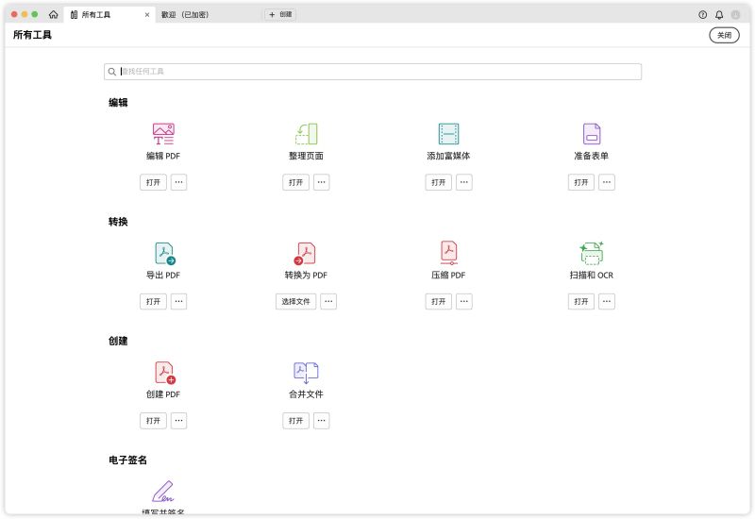755x519 pixels.
Task: Open the help question mark icon
Action: (x=702, y=15)
